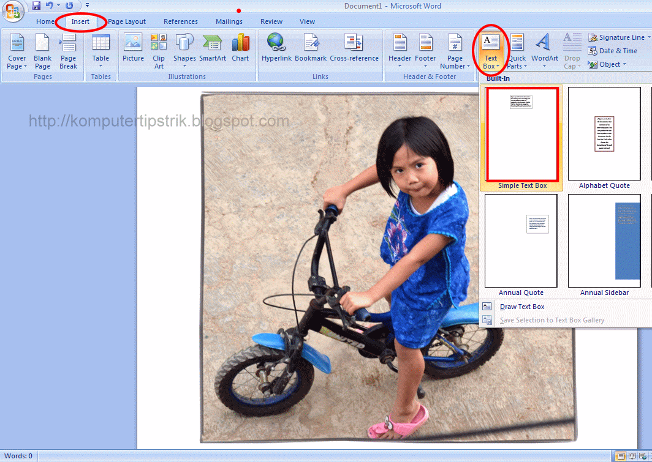This screenshot has height=462, width=652.
Task: Insert a Chart
Action: pos(240,48)
